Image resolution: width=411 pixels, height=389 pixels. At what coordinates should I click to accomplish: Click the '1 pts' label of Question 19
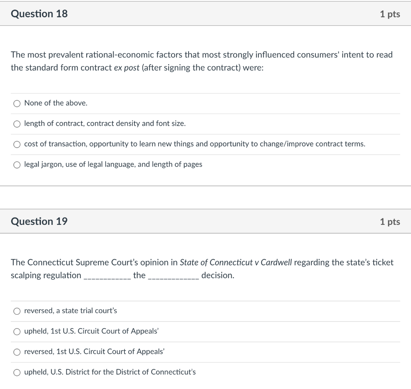point(390,222)
